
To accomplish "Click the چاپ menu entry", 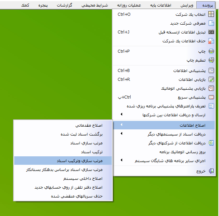I will coord(164,51).
